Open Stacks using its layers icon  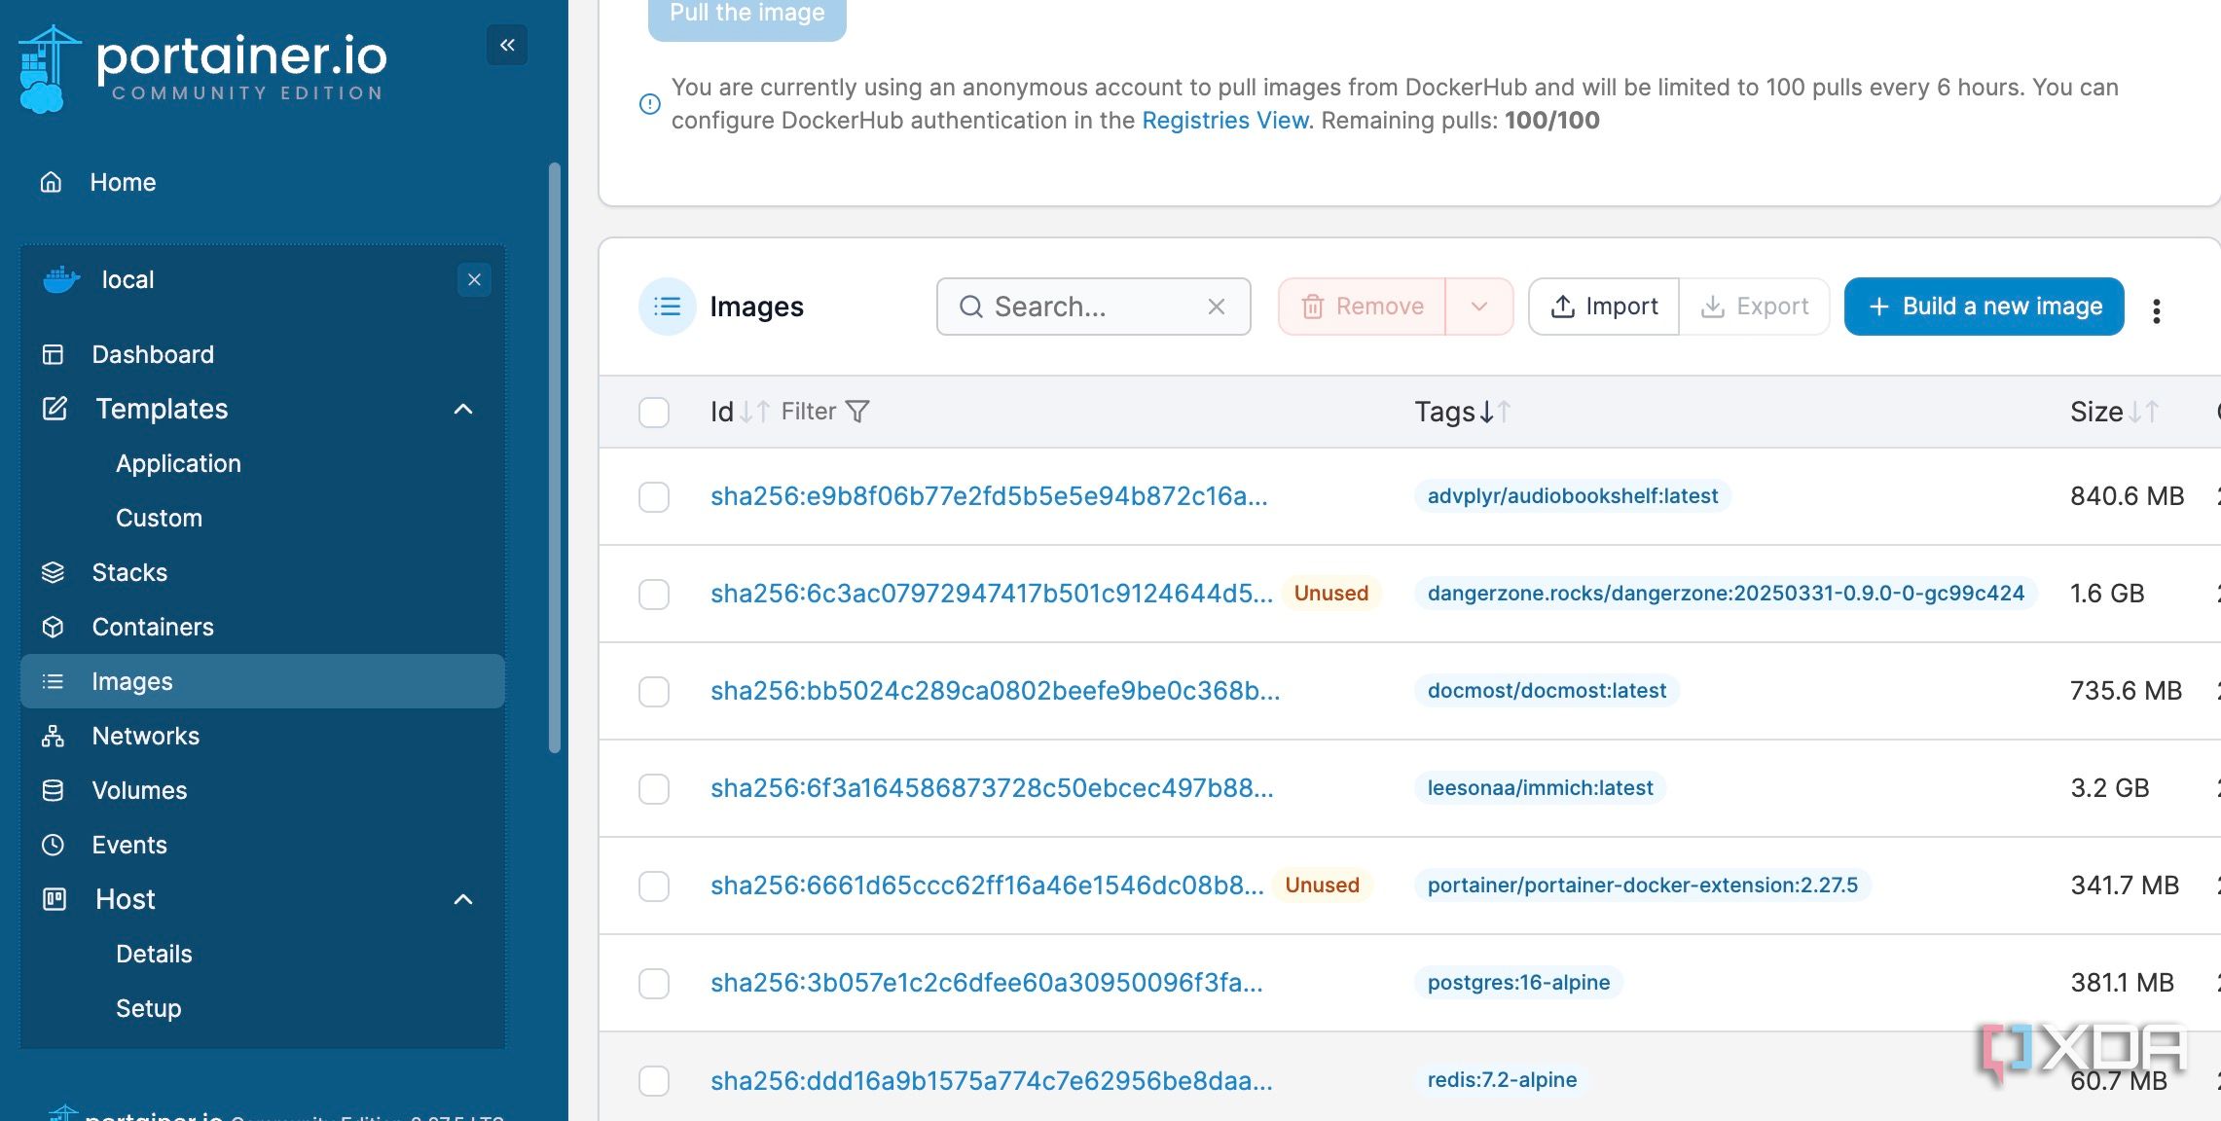[x=54, y=572]
